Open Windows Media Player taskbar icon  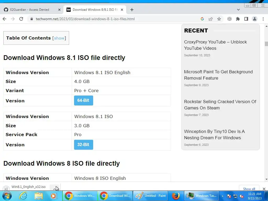click(53, 196)
